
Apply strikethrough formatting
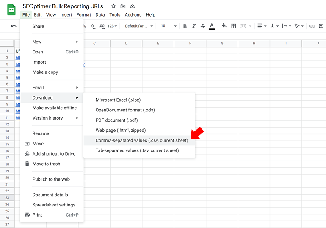(x=203, y=26)
